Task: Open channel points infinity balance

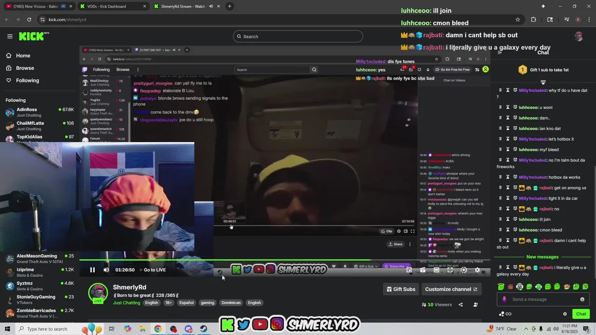Action: 505,314
